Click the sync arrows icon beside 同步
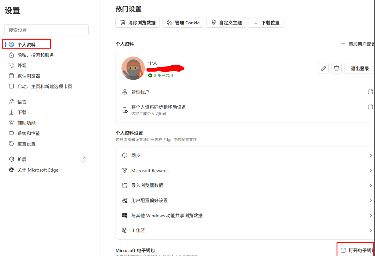Image resolution: width=375 pixels, height=256 pixels. point(125,155)
